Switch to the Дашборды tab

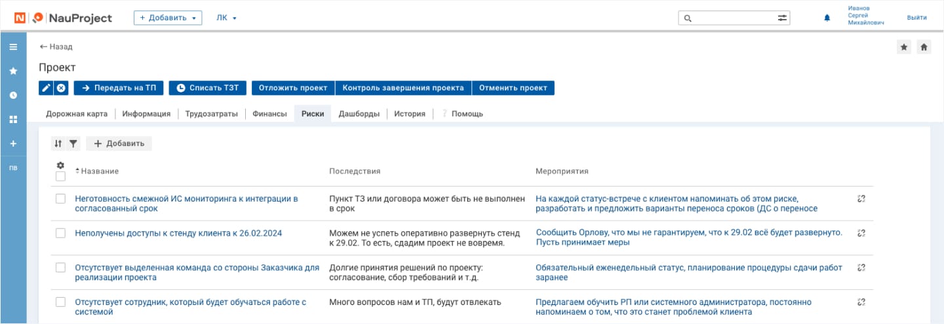coord(359,114)
